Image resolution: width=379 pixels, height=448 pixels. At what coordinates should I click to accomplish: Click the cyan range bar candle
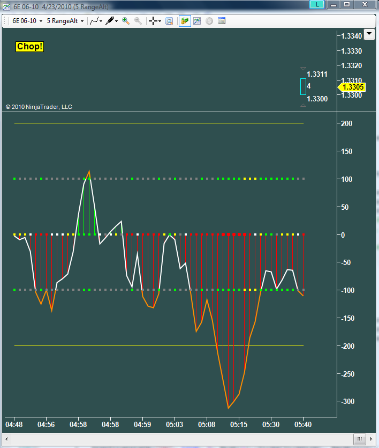click(x=303, y=86)
